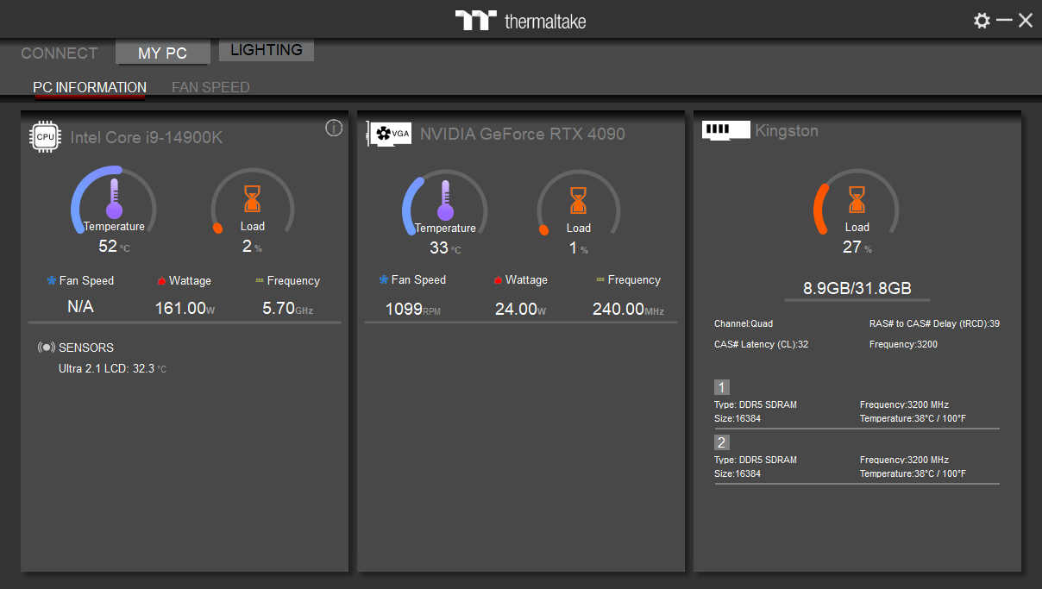Click the Kingston RAM module icon

[x=726, y=130]
